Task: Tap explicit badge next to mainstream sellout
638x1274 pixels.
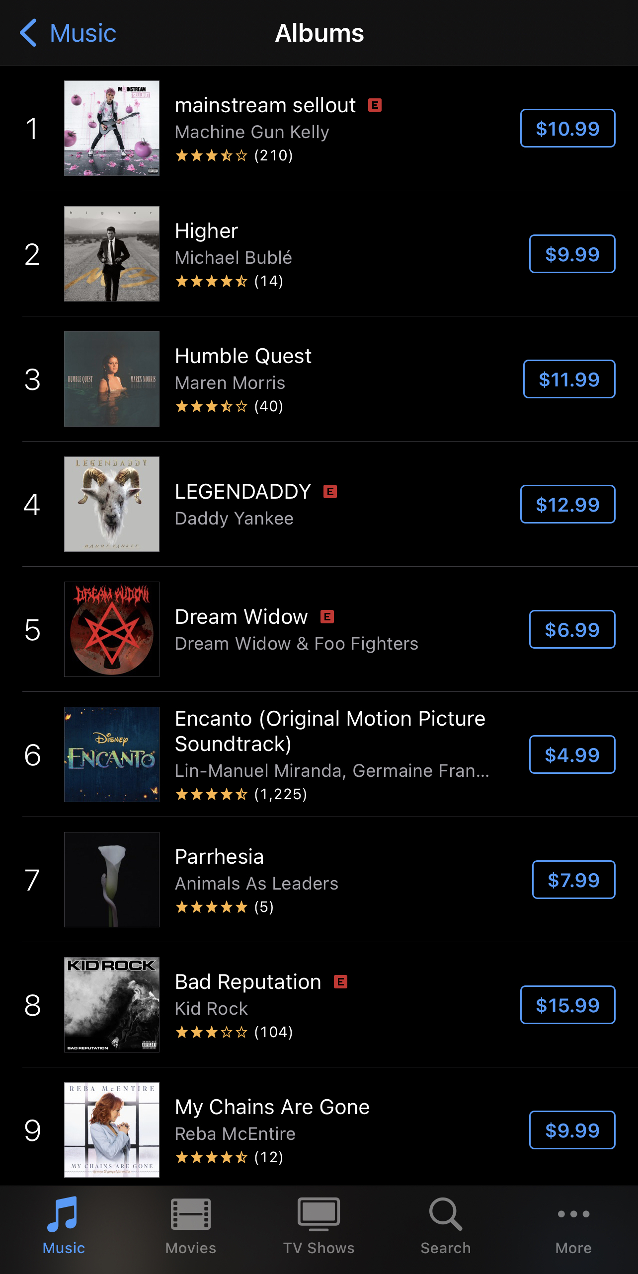Action: tap(375, 105)
